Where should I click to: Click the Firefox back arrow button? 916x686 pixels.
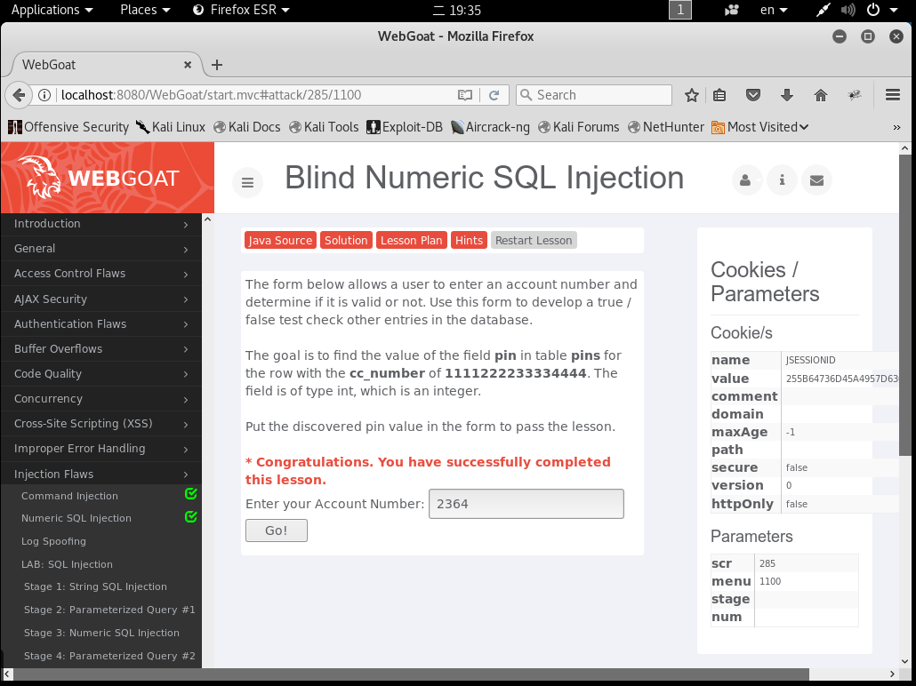point(19,95)
